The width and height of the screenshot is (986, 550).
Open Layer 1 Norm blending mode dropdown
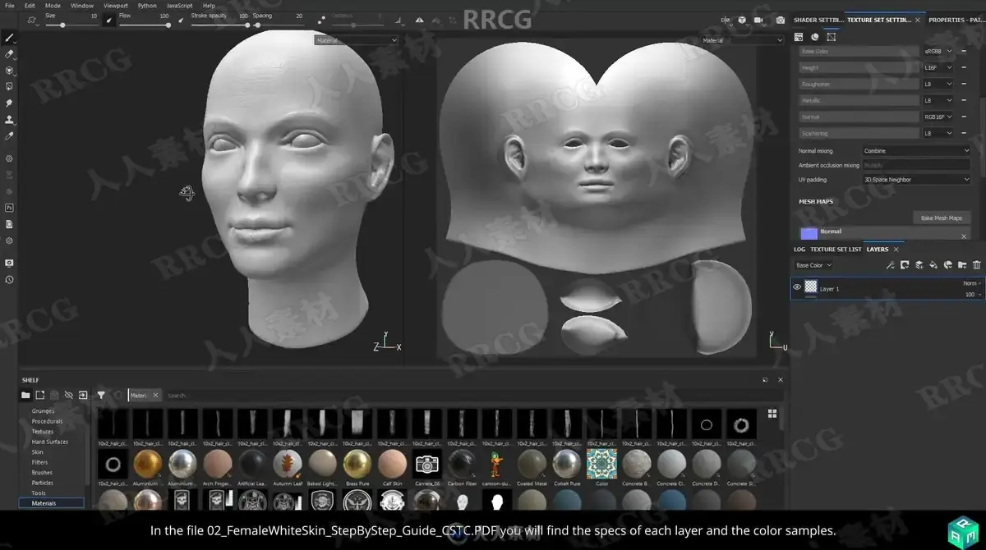point(972,283)
